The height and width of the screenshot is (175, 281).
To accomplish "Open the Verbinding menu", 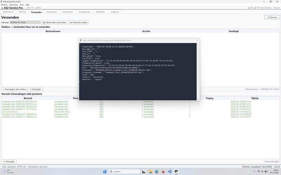I will [x=13, y=5].
